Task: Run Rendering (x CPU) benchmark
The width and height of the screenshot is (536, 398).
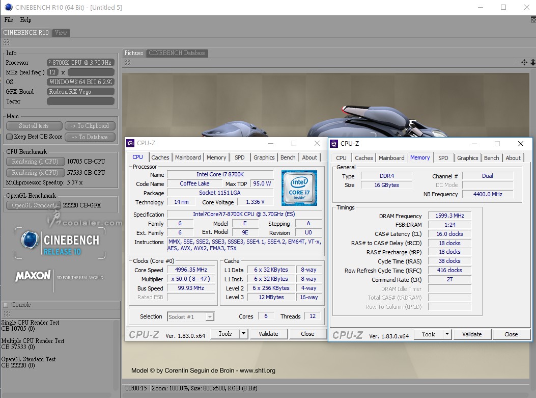Action: coord(35,172)
